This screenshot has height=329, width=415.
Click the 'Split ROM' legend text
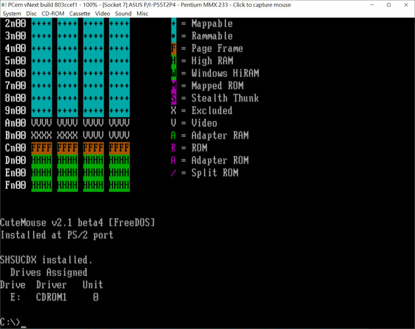coord(214,173)
